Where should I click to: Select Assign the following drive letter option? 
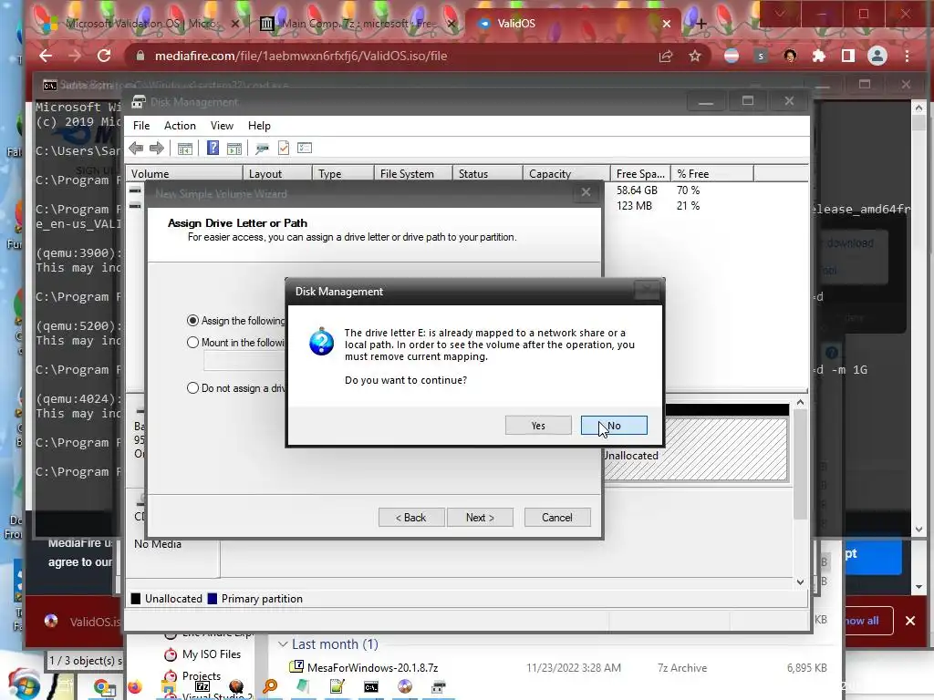(x=192, y=321)
